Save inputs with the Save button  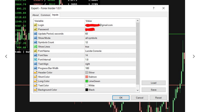click(x=154, y=90)
